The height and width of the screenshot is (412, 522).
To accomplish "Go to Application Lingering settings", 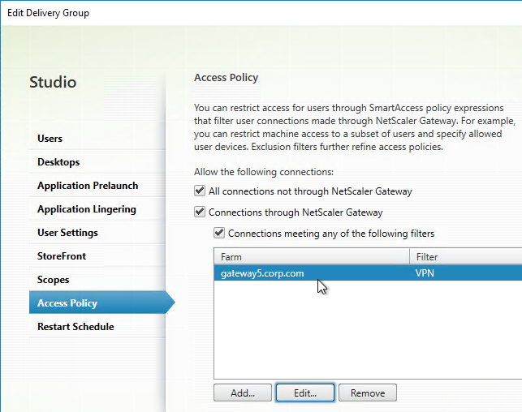I will point(97,209).
